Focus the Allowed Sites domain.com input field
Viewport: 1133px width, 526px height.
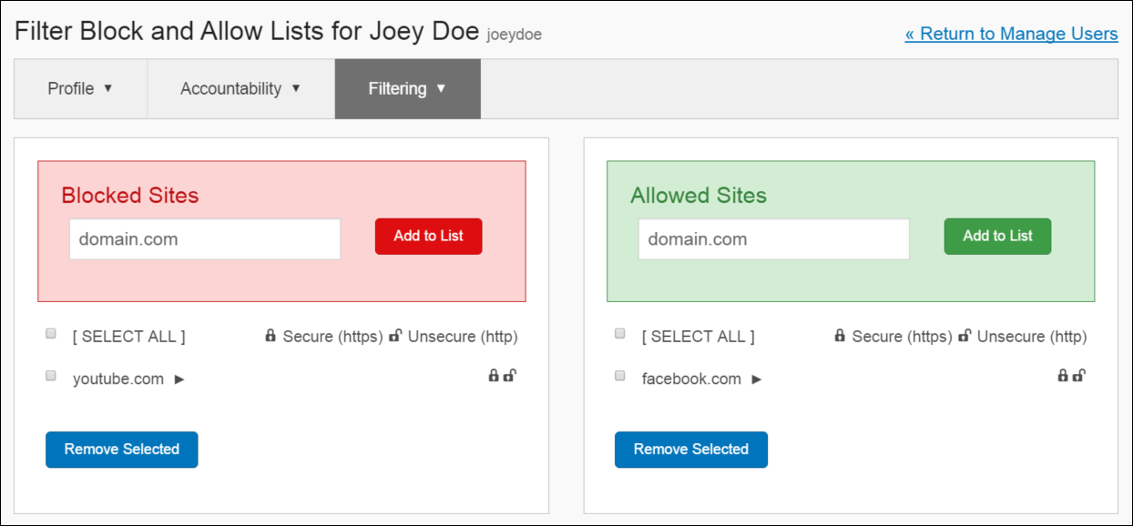[x=774, y=239]
